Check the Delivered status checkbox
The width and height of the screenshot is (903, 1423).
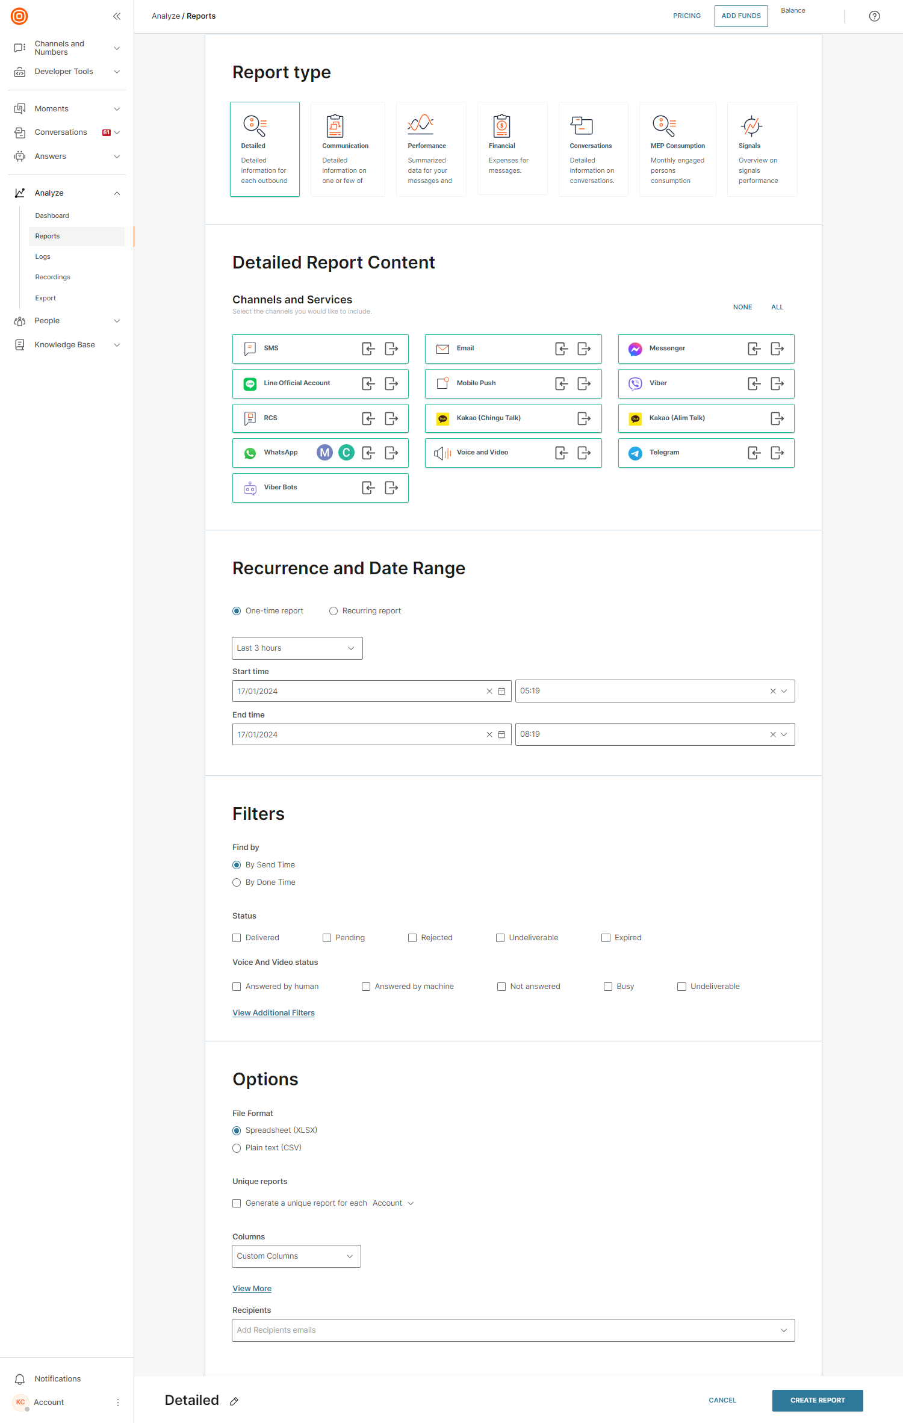pyautogui.click(x=237, y=938)
